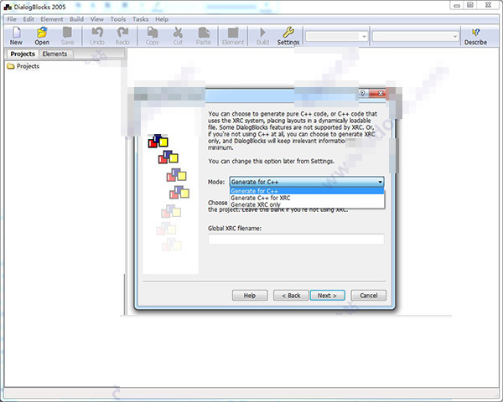Viewport: 503px width, 402px height.
Task: Switch to the Projects tab
Action: (23, 54)
